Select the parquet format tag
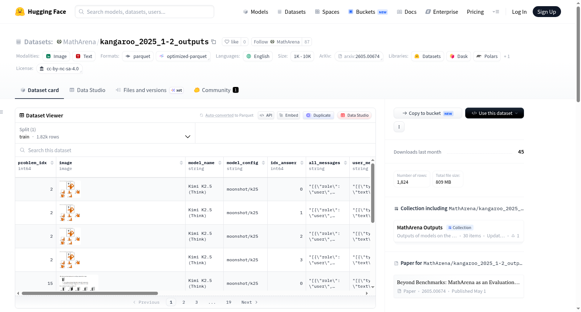This screenshot has height=312, width=581. click(138, 56)
